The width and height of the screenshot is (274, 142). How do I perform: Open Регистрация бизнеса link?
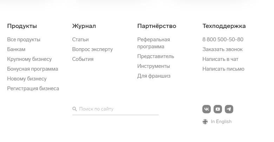pos(33,88)
